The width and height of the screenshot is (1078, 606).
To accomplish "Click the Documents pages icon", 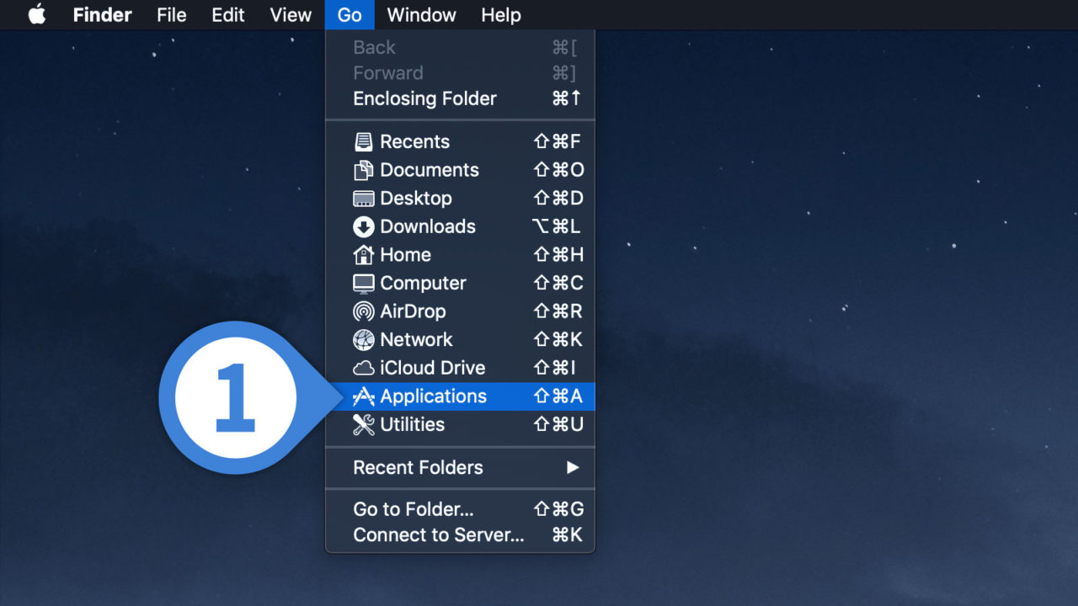I will [363, 170].
